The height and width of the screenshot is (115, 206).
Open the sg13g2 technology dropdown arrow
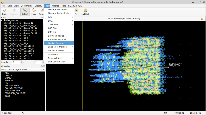pyautogui.click(x=91, y=12)
